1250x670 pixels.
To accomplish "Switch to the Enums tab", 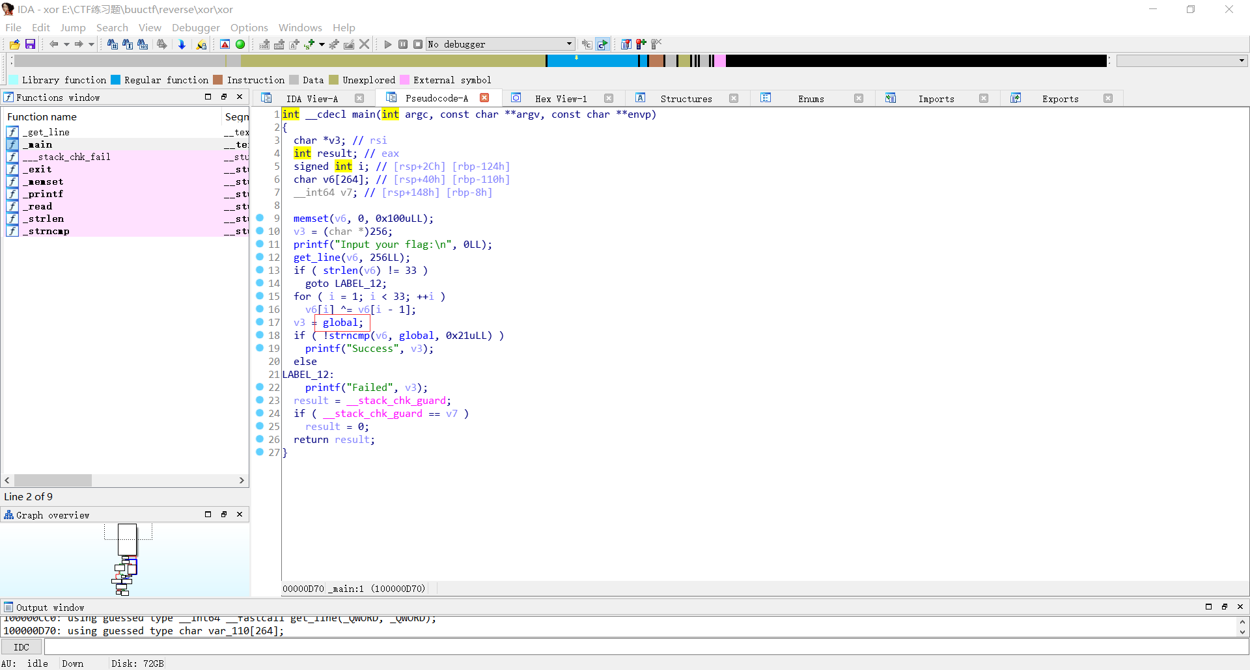I will pos(811,99).
